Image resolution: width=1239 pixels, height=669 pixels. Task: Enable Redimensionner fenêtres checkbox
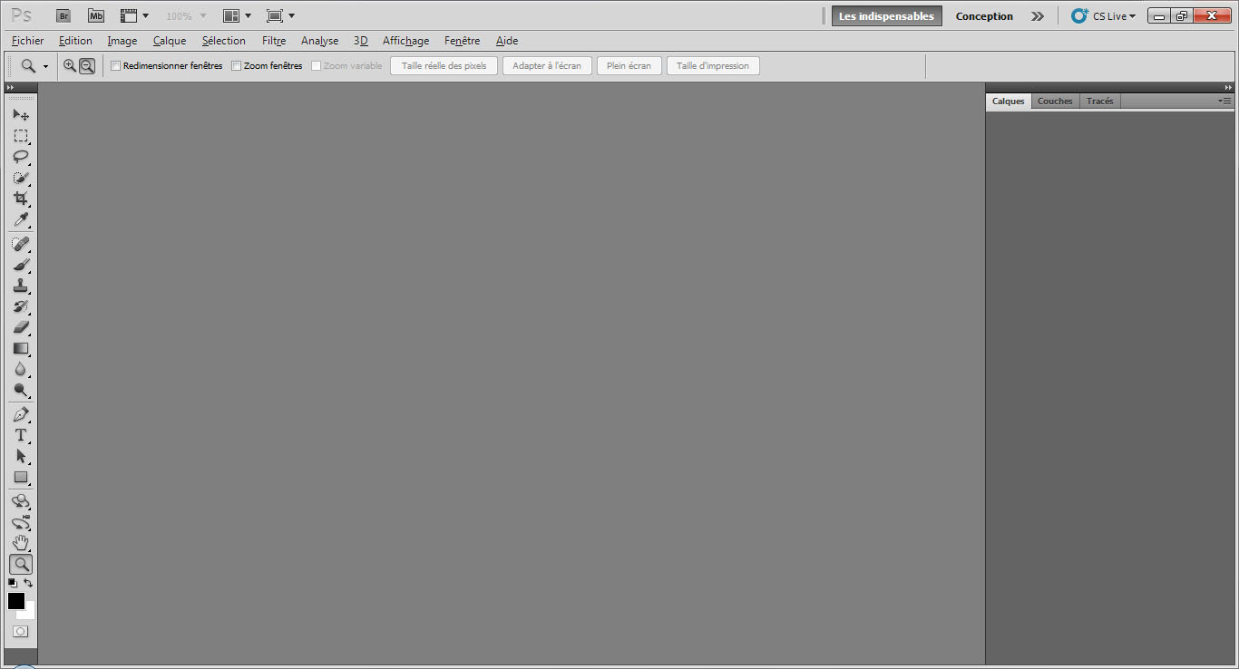tap(115, 66)
